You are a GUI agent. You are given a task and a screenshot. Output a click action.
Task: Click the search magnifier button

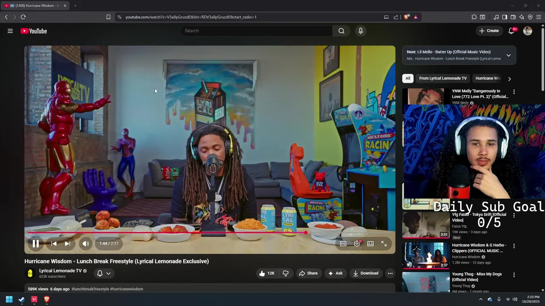tap(341, 31)
